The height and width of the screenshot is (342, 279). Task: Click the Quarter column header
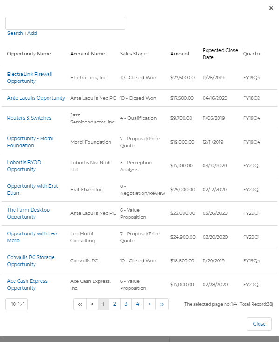[252, 54]
